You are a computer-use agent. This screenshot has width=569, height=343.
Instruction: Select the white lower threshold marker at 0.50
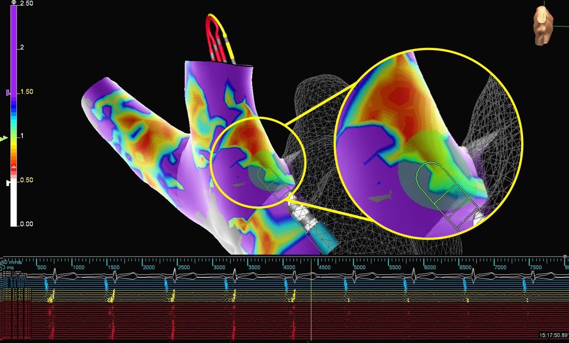click(x=8, y=182)
